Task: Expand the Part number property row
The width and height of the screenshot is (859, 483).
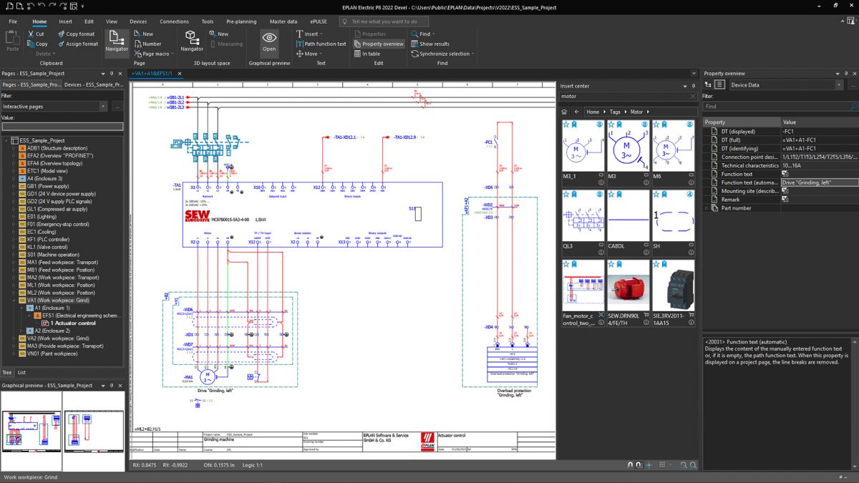Action: click(707, 208)
